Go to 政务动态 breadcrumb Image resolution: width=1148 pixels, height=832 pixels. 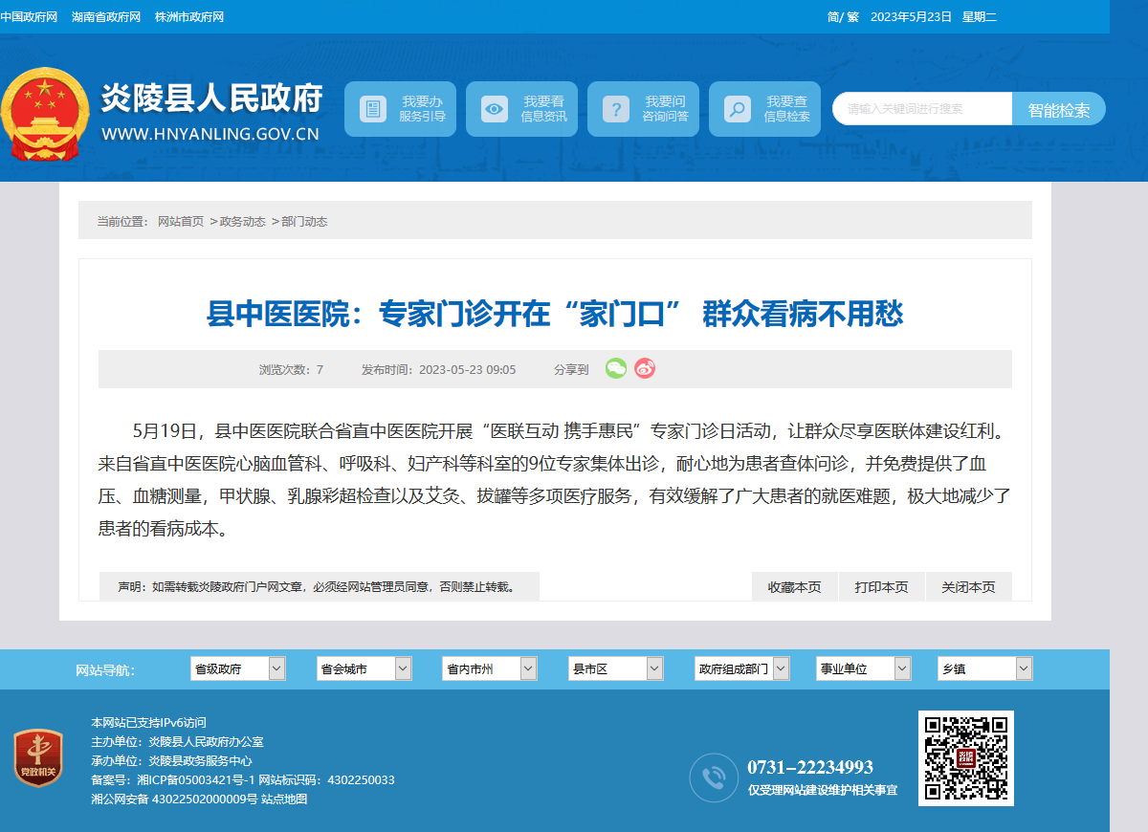[x=243, y=222]
